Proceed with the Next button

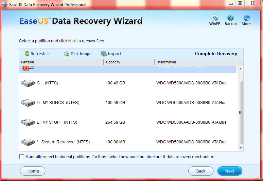pyautogui.click(x=230, y=171)
